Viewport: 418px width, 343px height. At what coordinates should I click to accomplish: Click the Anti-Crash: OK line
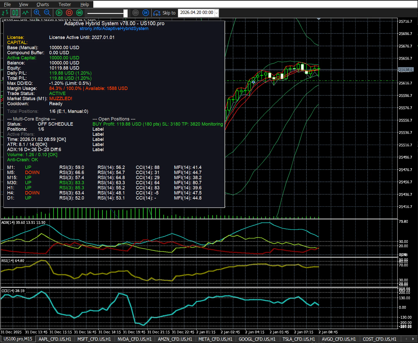[22, 160]
